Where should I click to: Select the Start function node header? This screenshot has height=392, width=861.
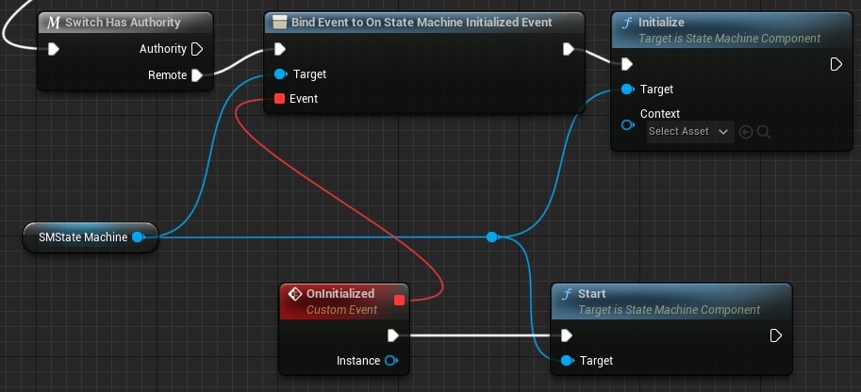670,301
